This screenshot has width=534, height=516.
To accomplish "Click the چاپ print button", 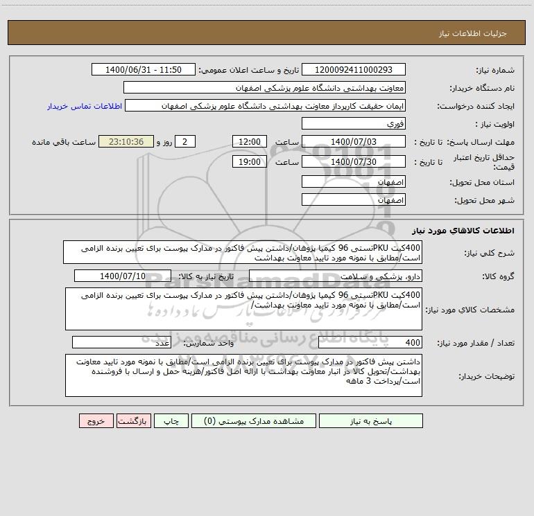I will tap(171, 421).
